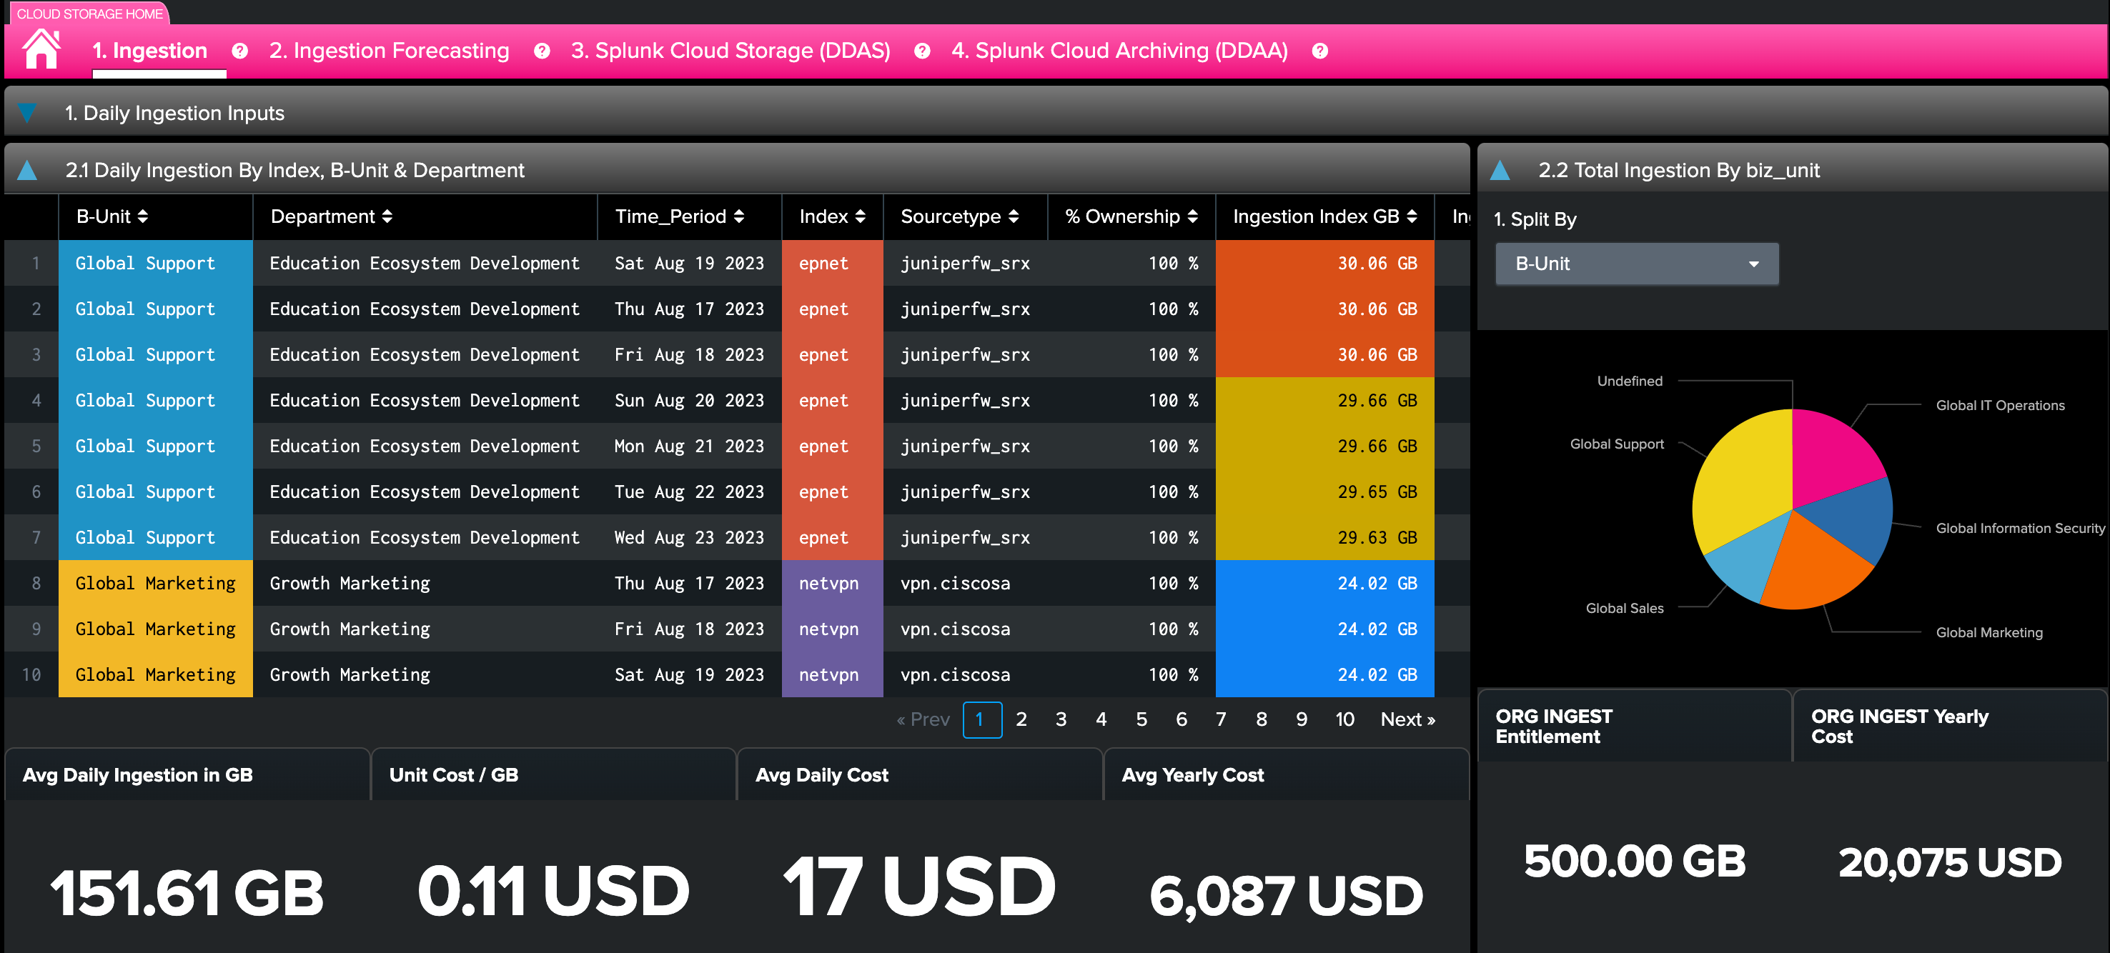Click the 0.11 USD unit cost value
This screenshot has height=953, width=2110.
pyautogui.click(x=553, y=891)
